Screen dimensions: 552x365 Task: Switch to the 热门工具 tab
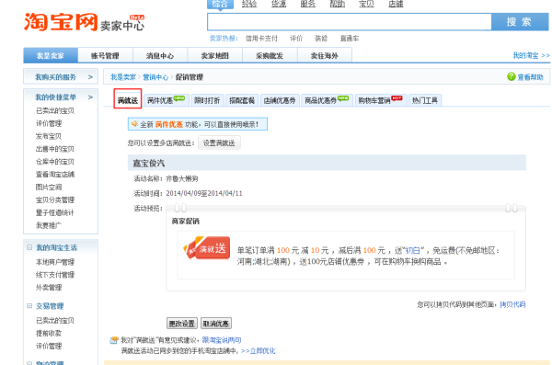tap(424, 100)
